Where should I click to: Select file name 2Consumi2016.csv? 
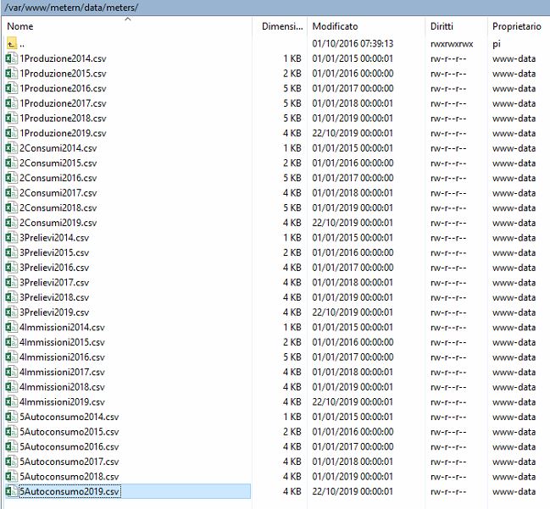click(58, 178)
